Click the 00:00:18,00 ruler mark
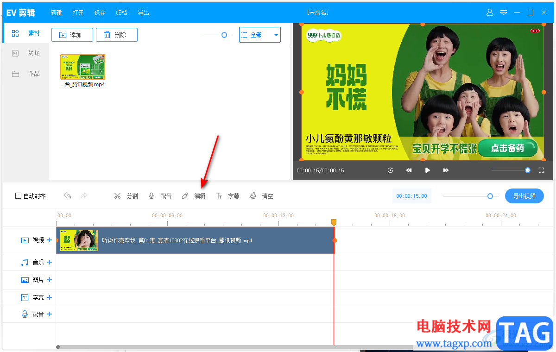The width and height of the screenshot is (556, 352). (x=390, y=215)
